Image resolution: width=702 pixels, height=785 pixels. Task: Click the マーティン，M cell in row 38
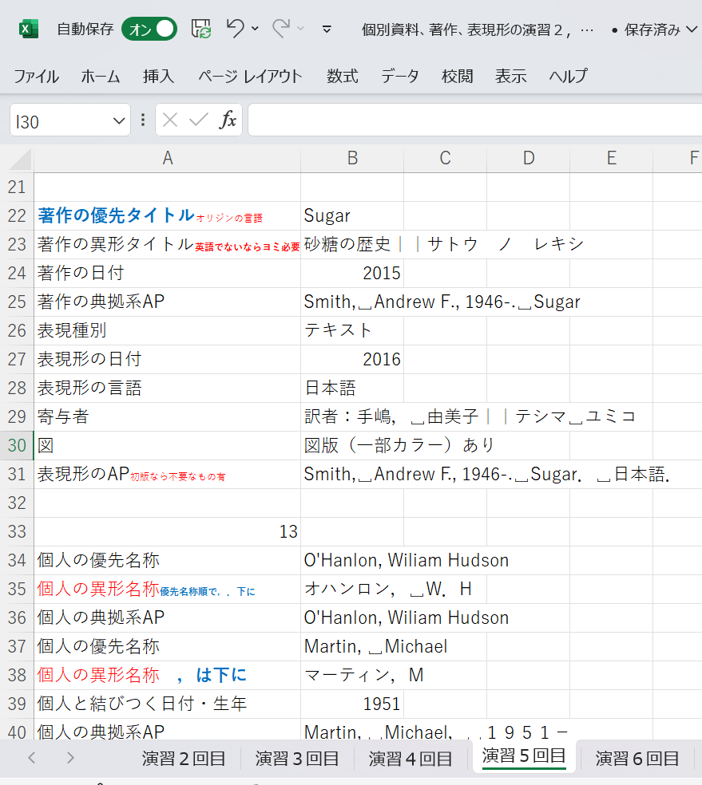coord(352,675)
